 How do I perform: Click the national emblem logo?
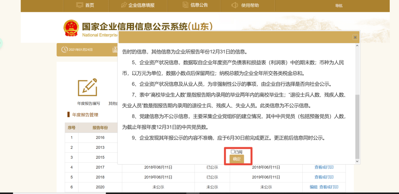pyautogui.click(x=71, y=28)
